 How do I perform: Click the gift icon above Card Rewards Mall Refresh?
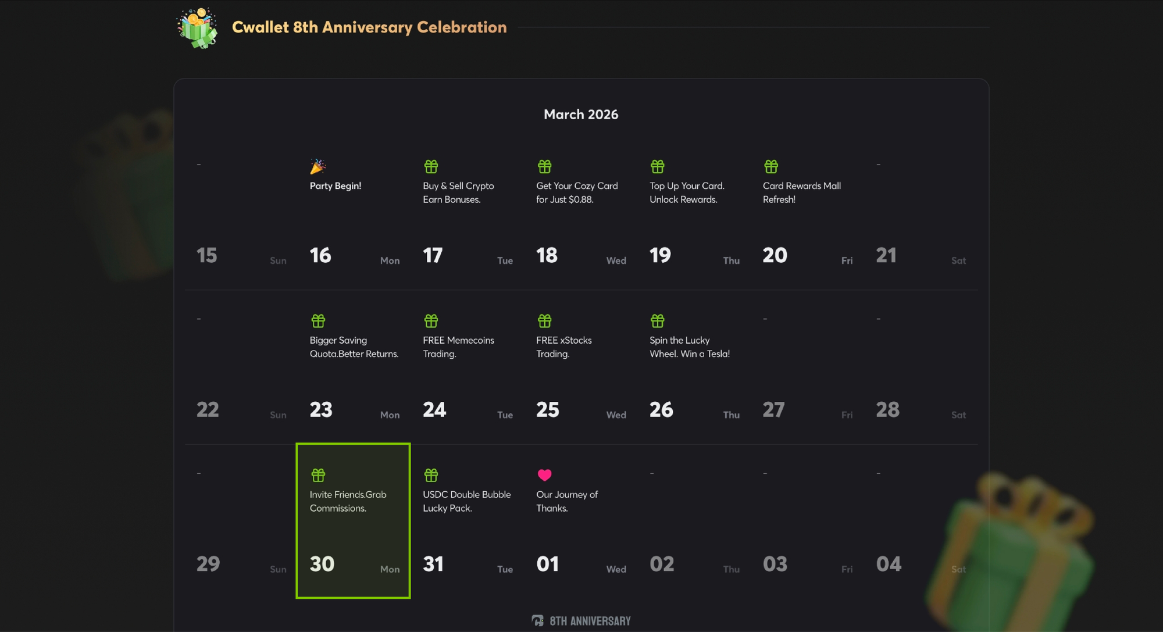click(x=770, y=167)
